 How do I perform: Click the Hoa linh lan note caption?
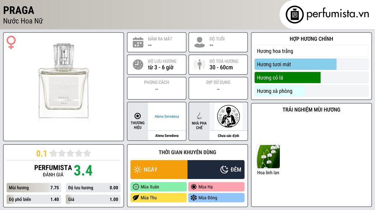click(x=268, y=172)
